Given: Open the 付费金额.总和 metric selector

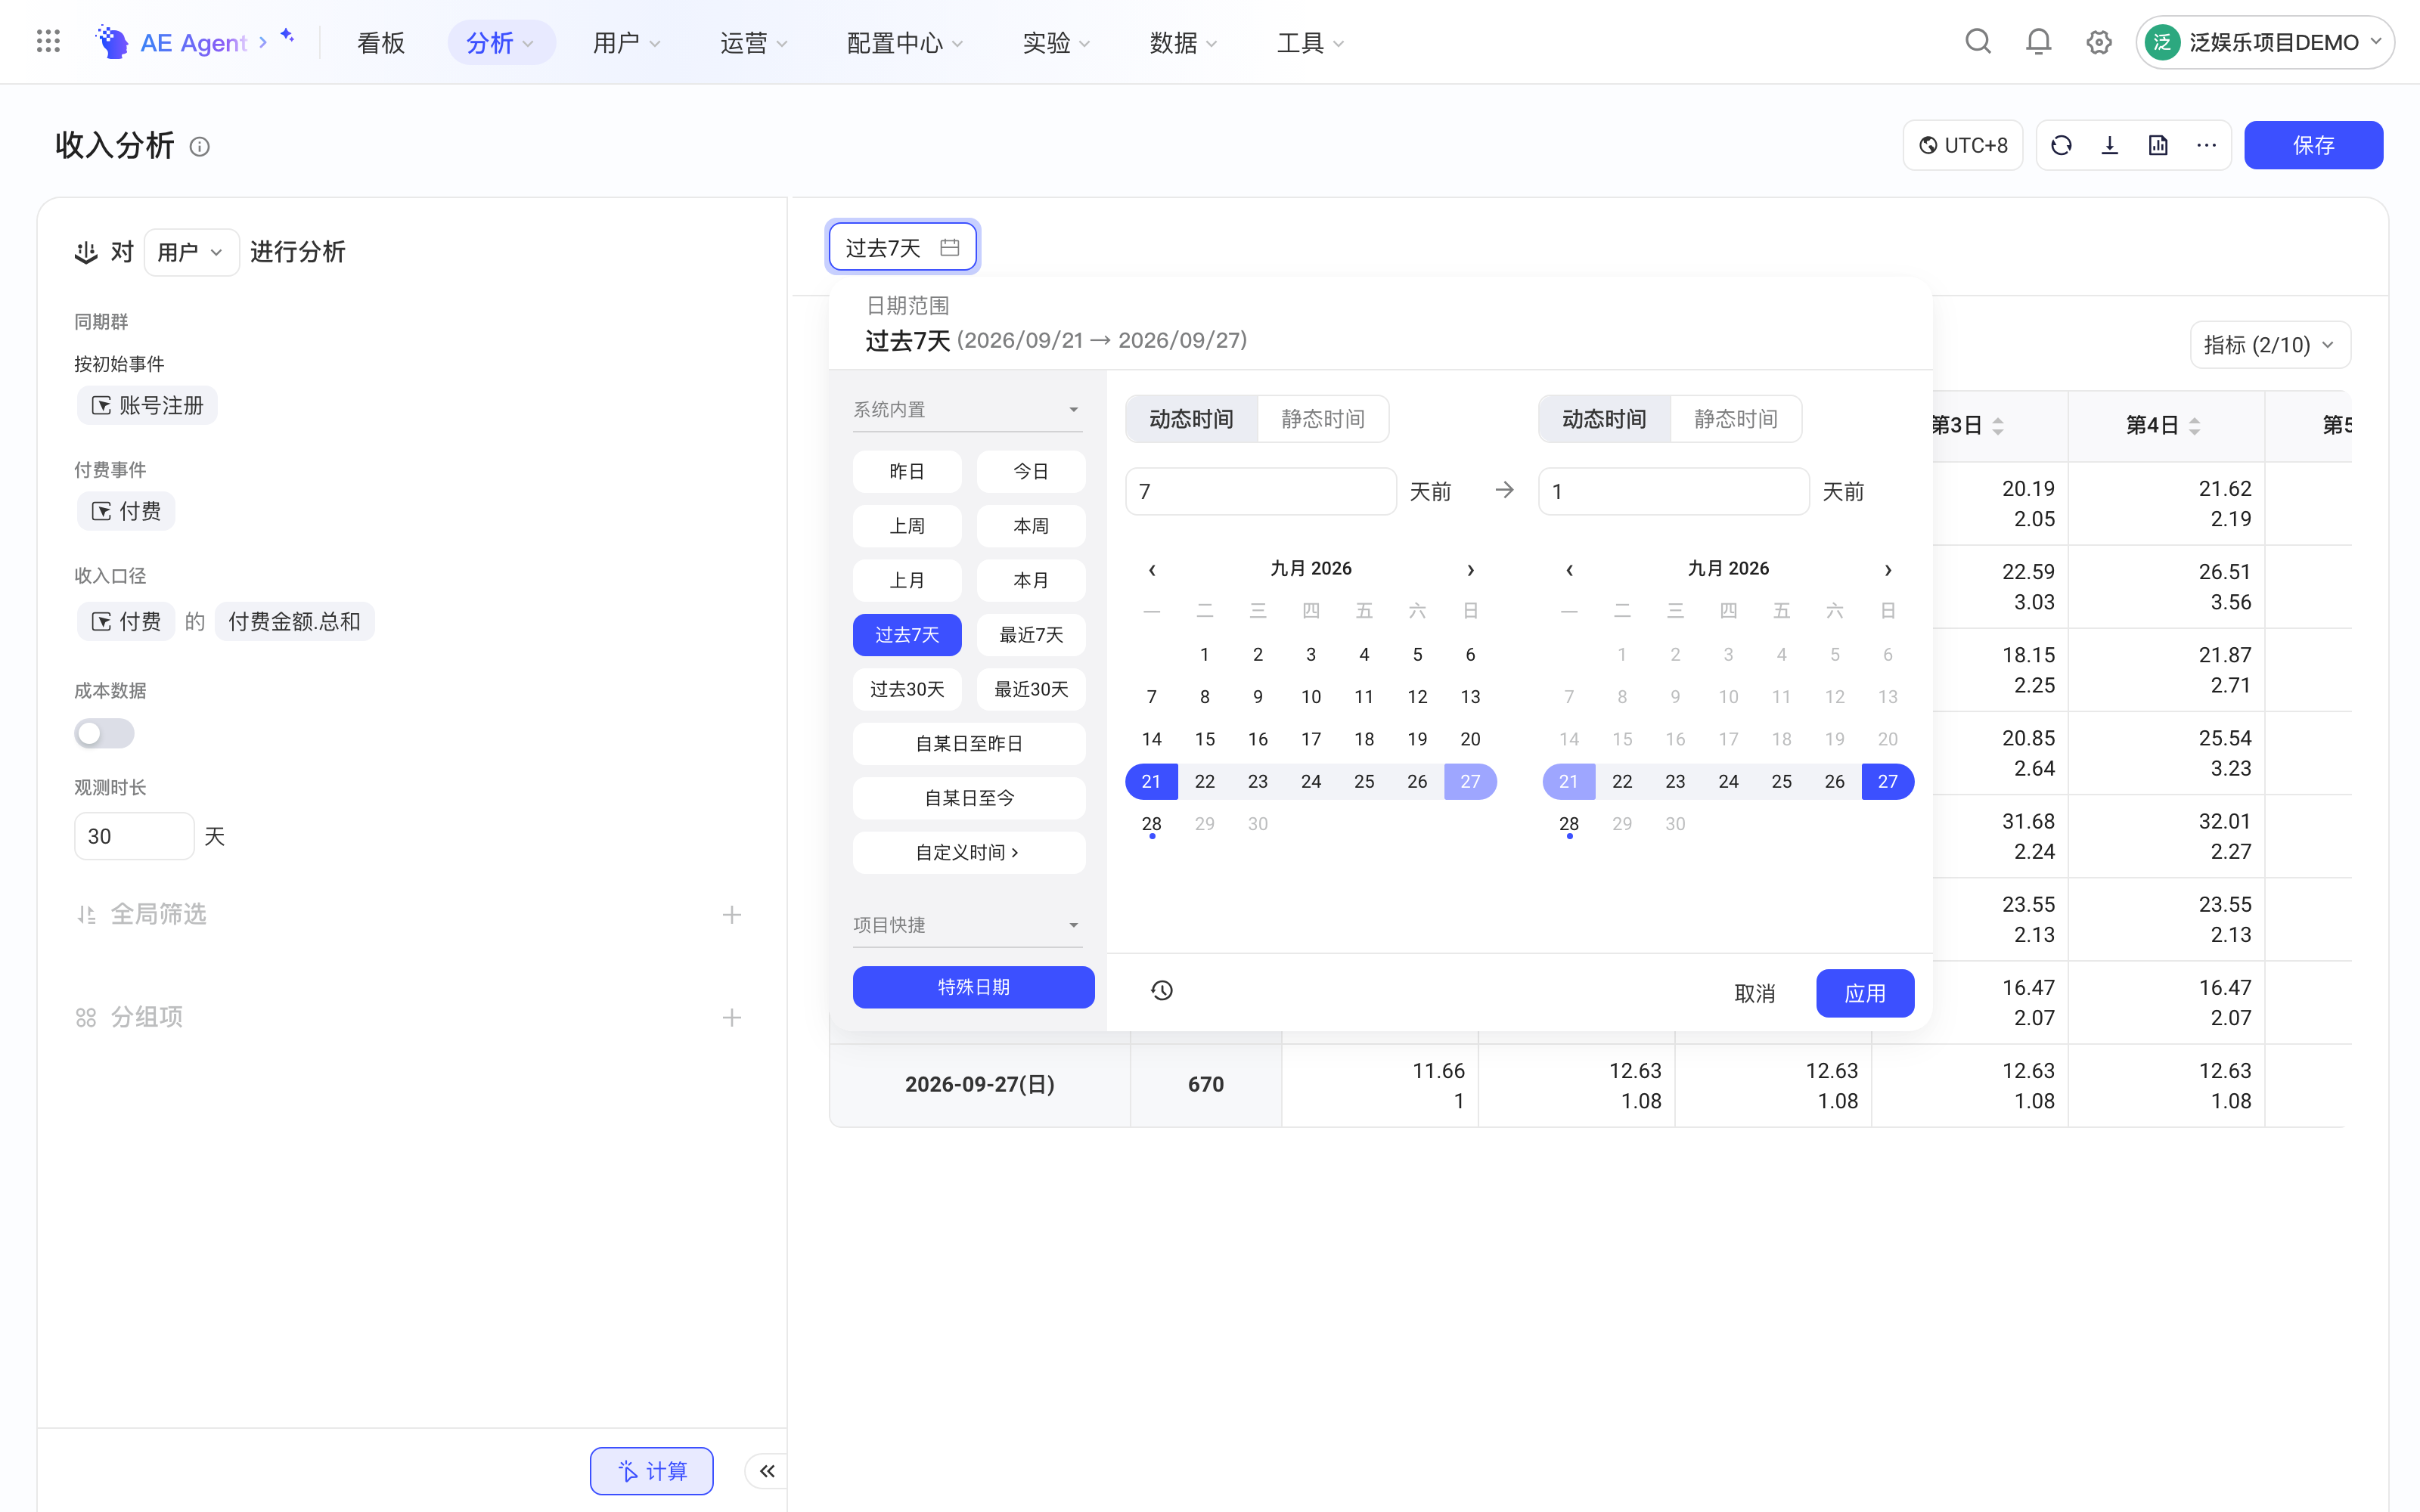Looking at the screenshot, I should click(294, 621).
